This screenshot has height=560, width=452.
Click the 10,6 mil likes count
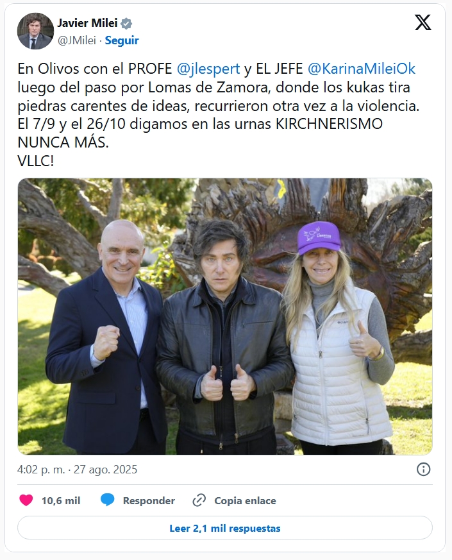point(61,501)
